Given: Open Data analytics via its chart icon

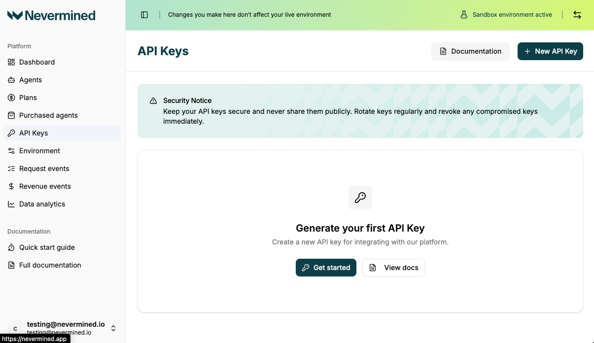Looking at the screenshot, I should point(11,204).
